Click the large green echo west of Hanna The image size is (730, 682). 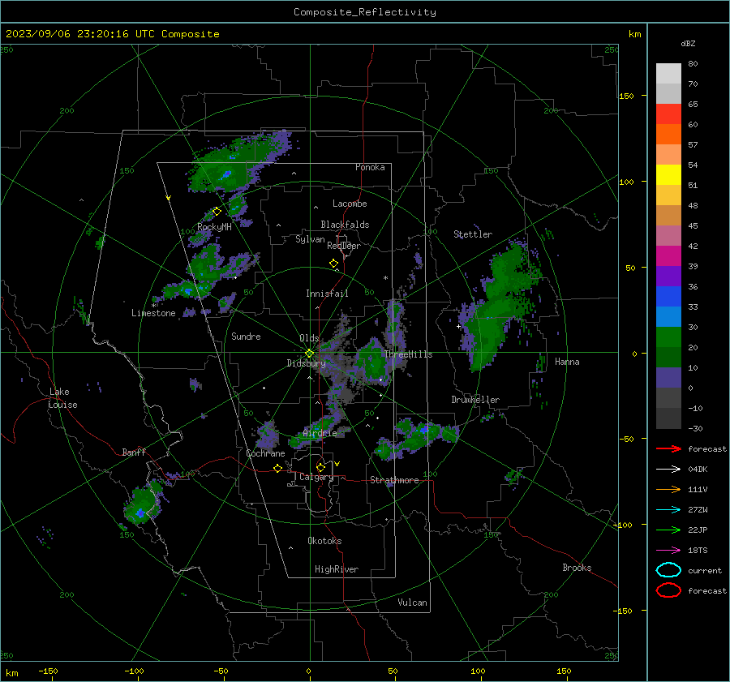[x=498, y=307]
